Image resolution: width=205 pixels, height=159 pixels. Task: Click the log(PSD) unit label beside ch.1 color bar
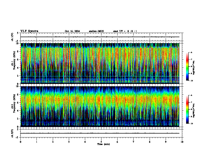point(194,68)
